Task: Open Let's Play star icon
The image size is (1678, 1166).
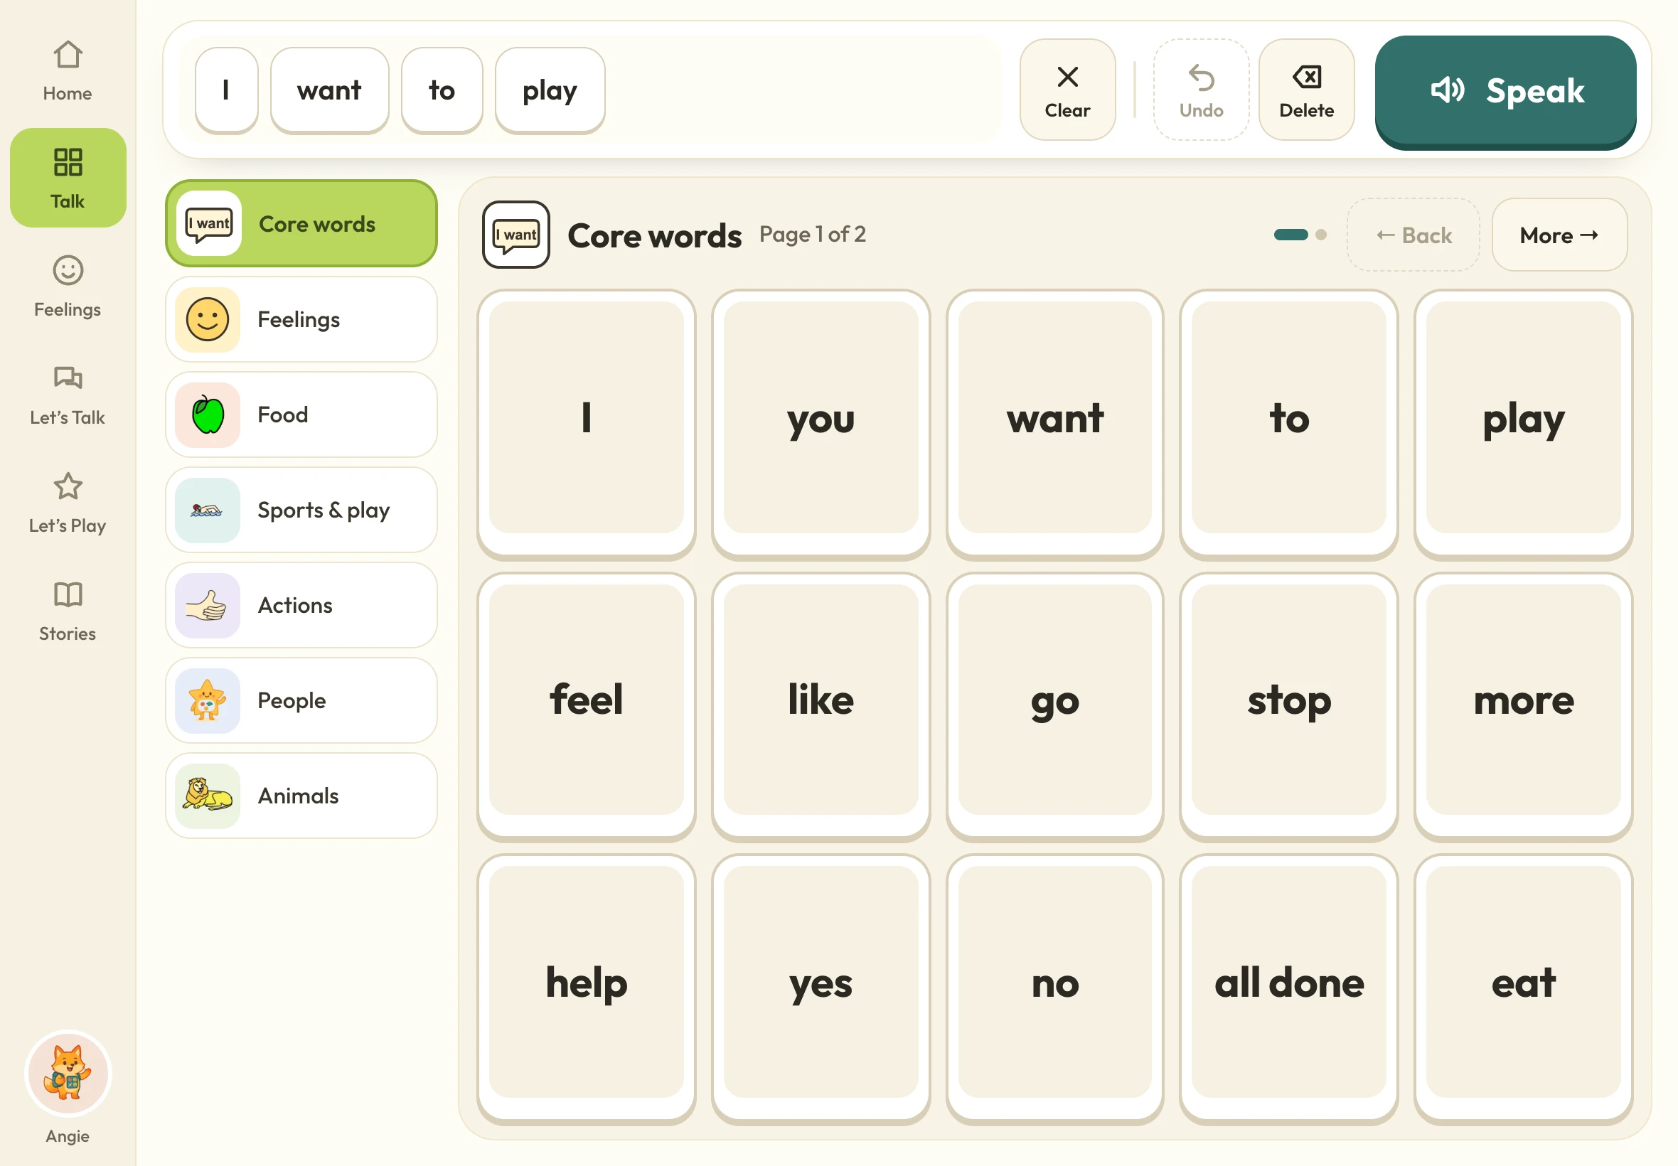Action: 68,503
